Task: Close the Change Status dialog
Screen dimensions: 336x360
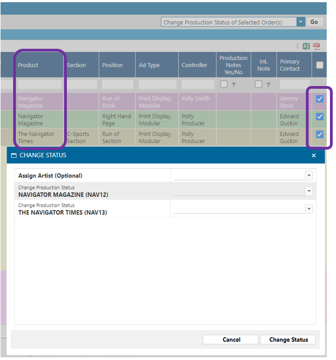Action: pyautogui.click(x=314, y=156)
